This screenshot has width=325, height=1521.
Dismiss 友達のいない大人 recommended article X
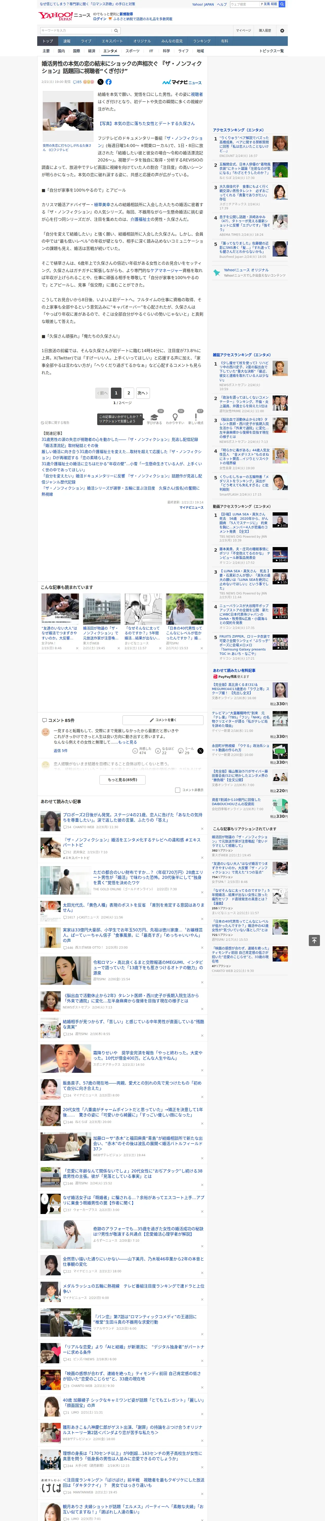[x=77, y=648]
